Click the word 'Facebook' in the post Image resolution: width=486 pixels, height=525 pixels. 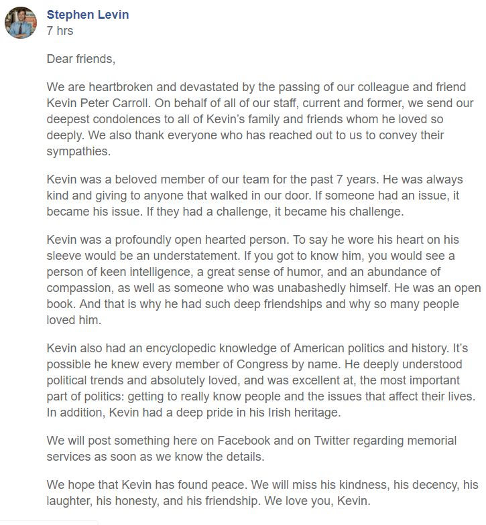(244, 441)
